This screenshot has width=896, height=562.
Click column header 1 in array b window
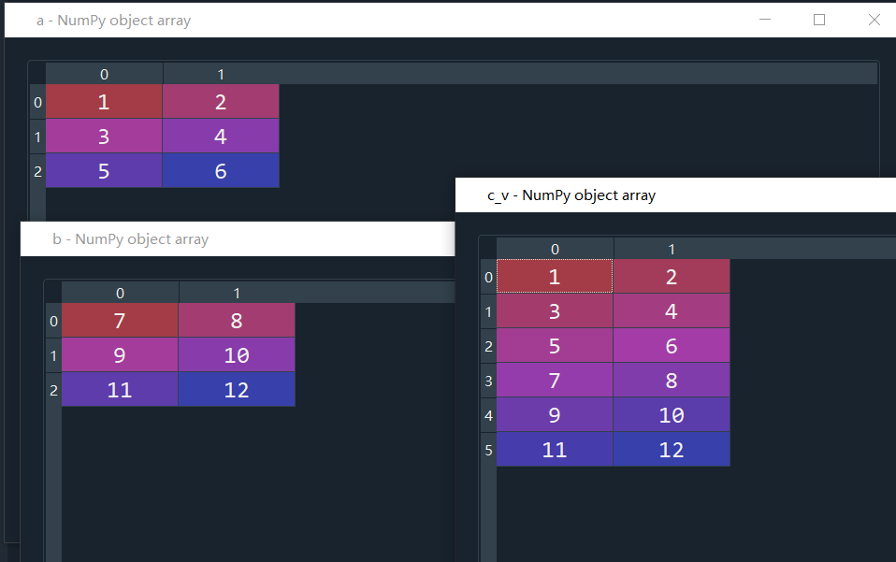(x=237, y=293)
